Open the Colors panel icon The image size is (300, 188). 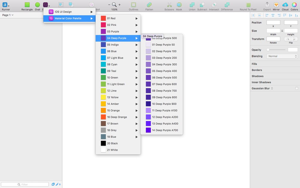(x=294, y=5)
